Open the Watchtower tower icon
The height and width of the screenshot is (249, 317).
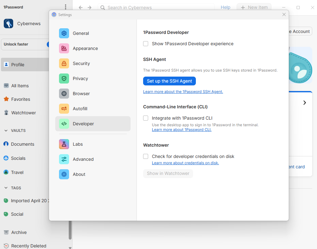coord(6,113)
